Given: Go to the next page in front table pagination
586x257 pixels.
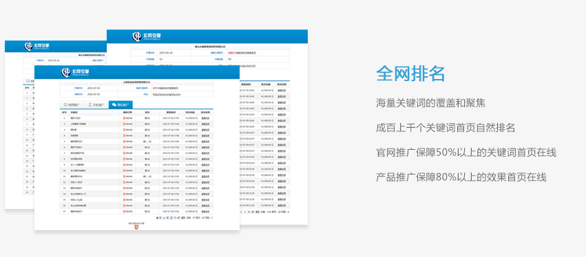Looking at the screenshot, I should [x=177, y=217].
